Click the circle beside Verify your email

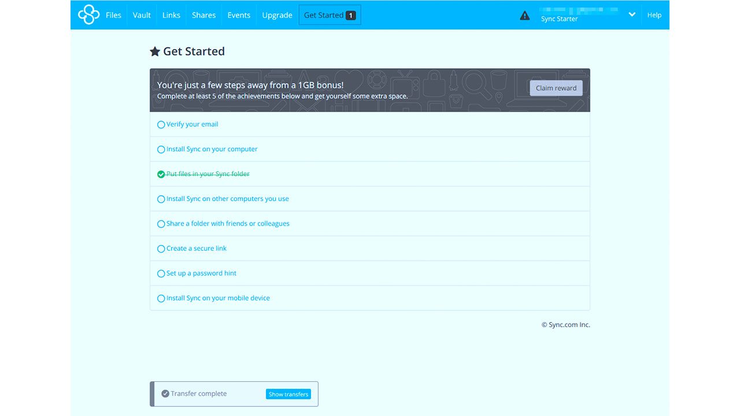click(x=161, y=125)
